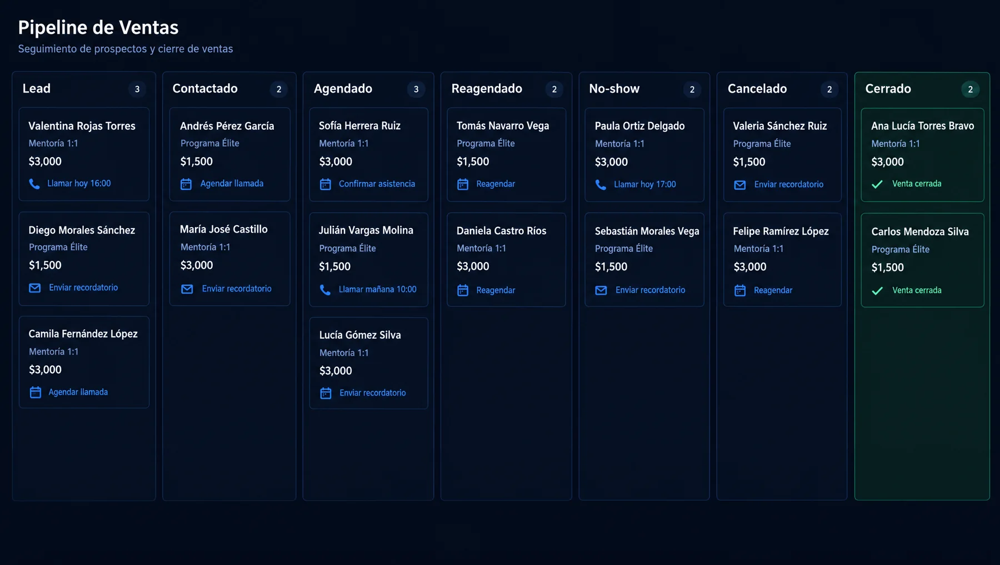This screenshot has height=565, width=1000.
Task: Open the Valentina Rojas Torres card name
Action: 82,126
